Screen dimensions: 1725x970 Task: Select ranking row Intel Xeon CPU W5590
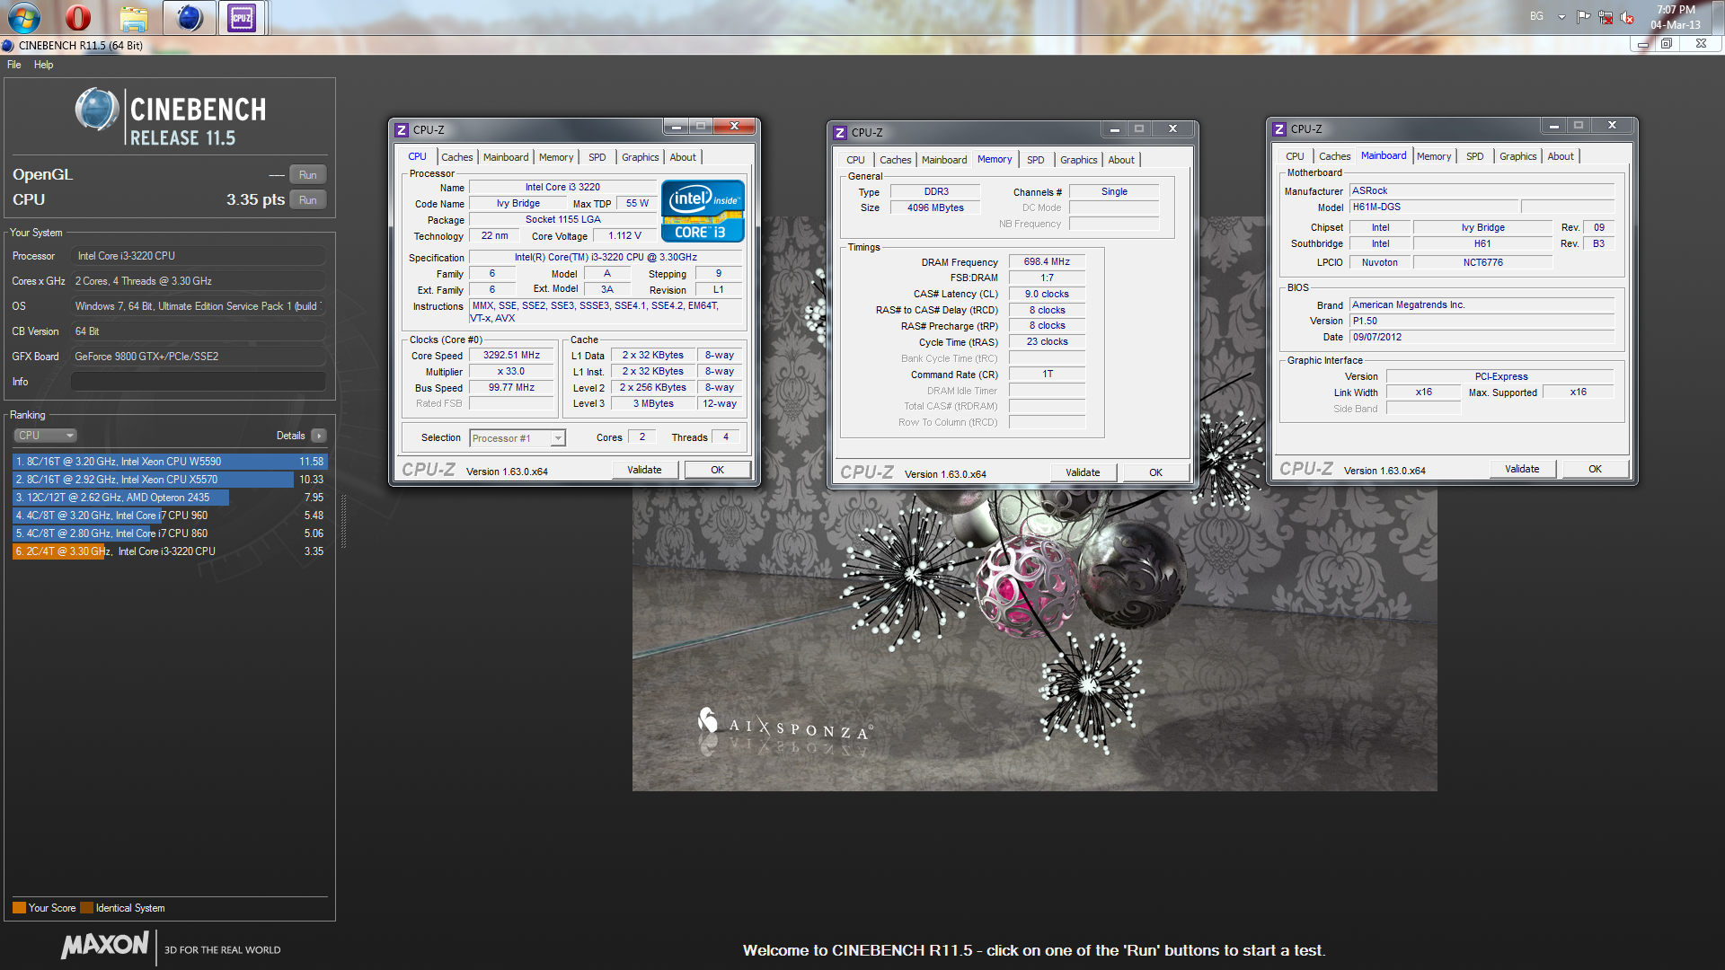click(170, 462)
